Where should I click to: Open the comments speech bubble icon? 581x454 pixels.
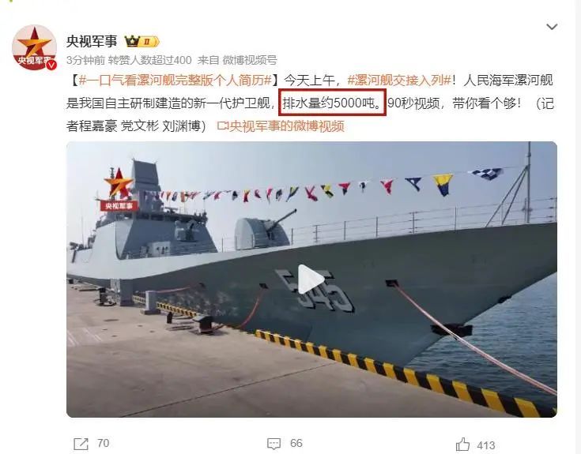pyautogui.click(x=274, y=444)
